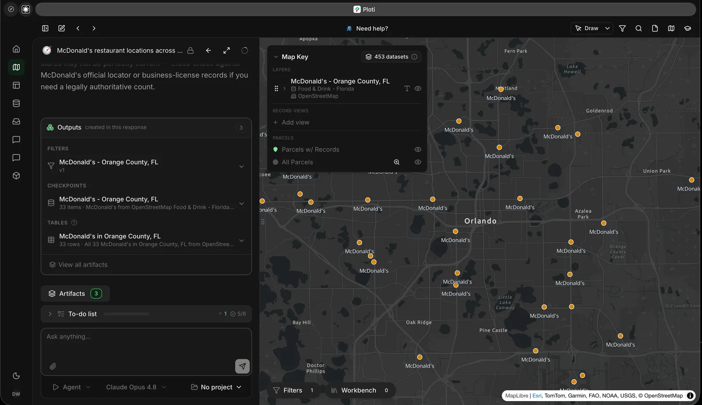Open the database icon in left sidebar
This screenshot has width=702, height=405.
pyautogui.click(x=16, y=103)
